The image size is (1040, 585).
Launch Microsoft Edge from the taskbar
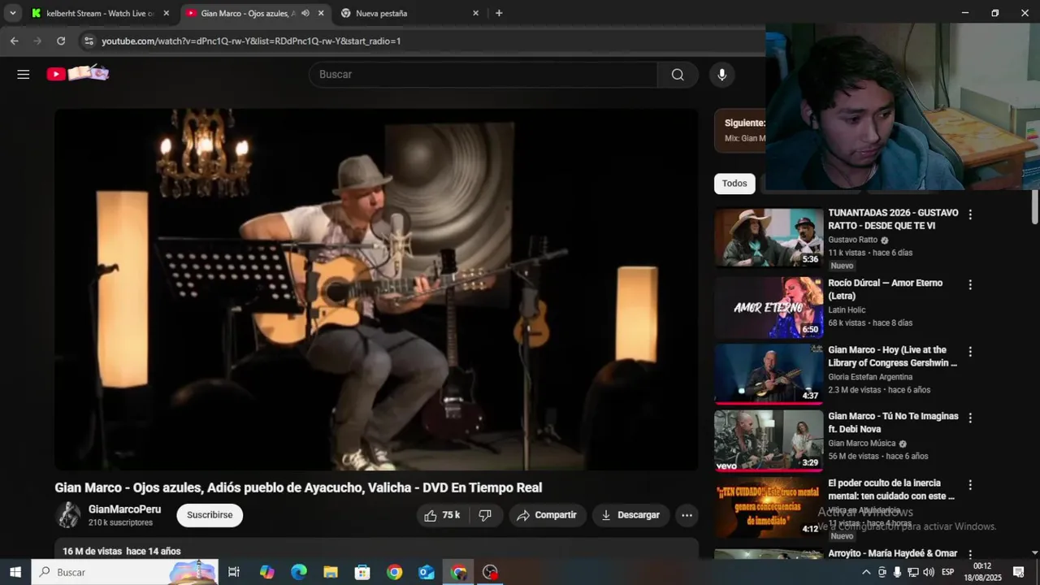click(x=299, y=572)
